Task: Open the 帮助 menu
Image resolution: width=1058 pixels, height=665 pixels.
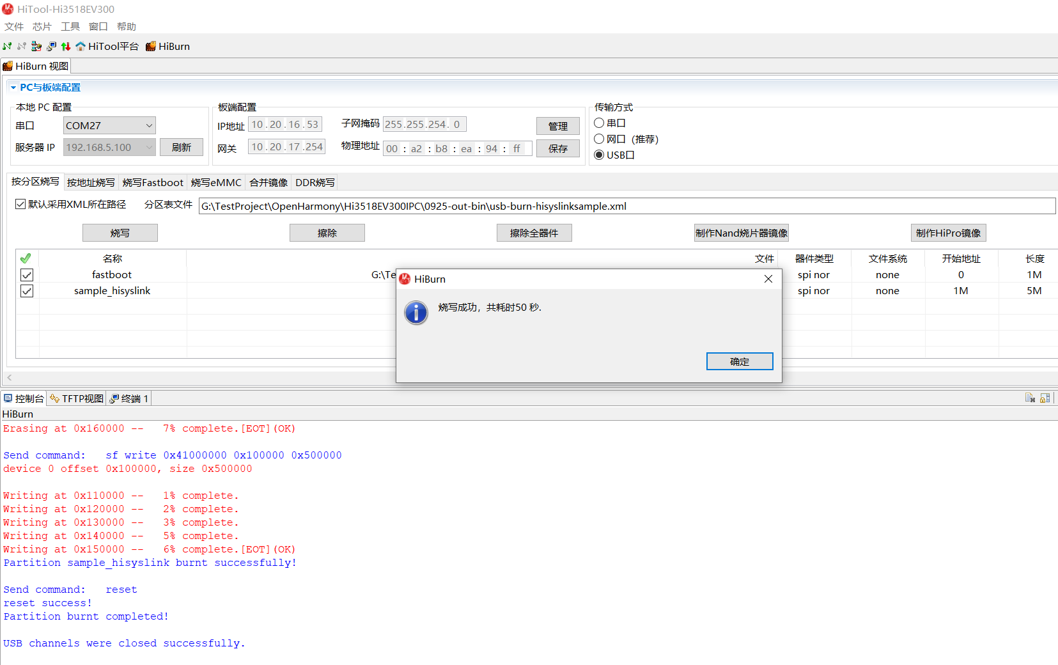Action: [127, 26]
